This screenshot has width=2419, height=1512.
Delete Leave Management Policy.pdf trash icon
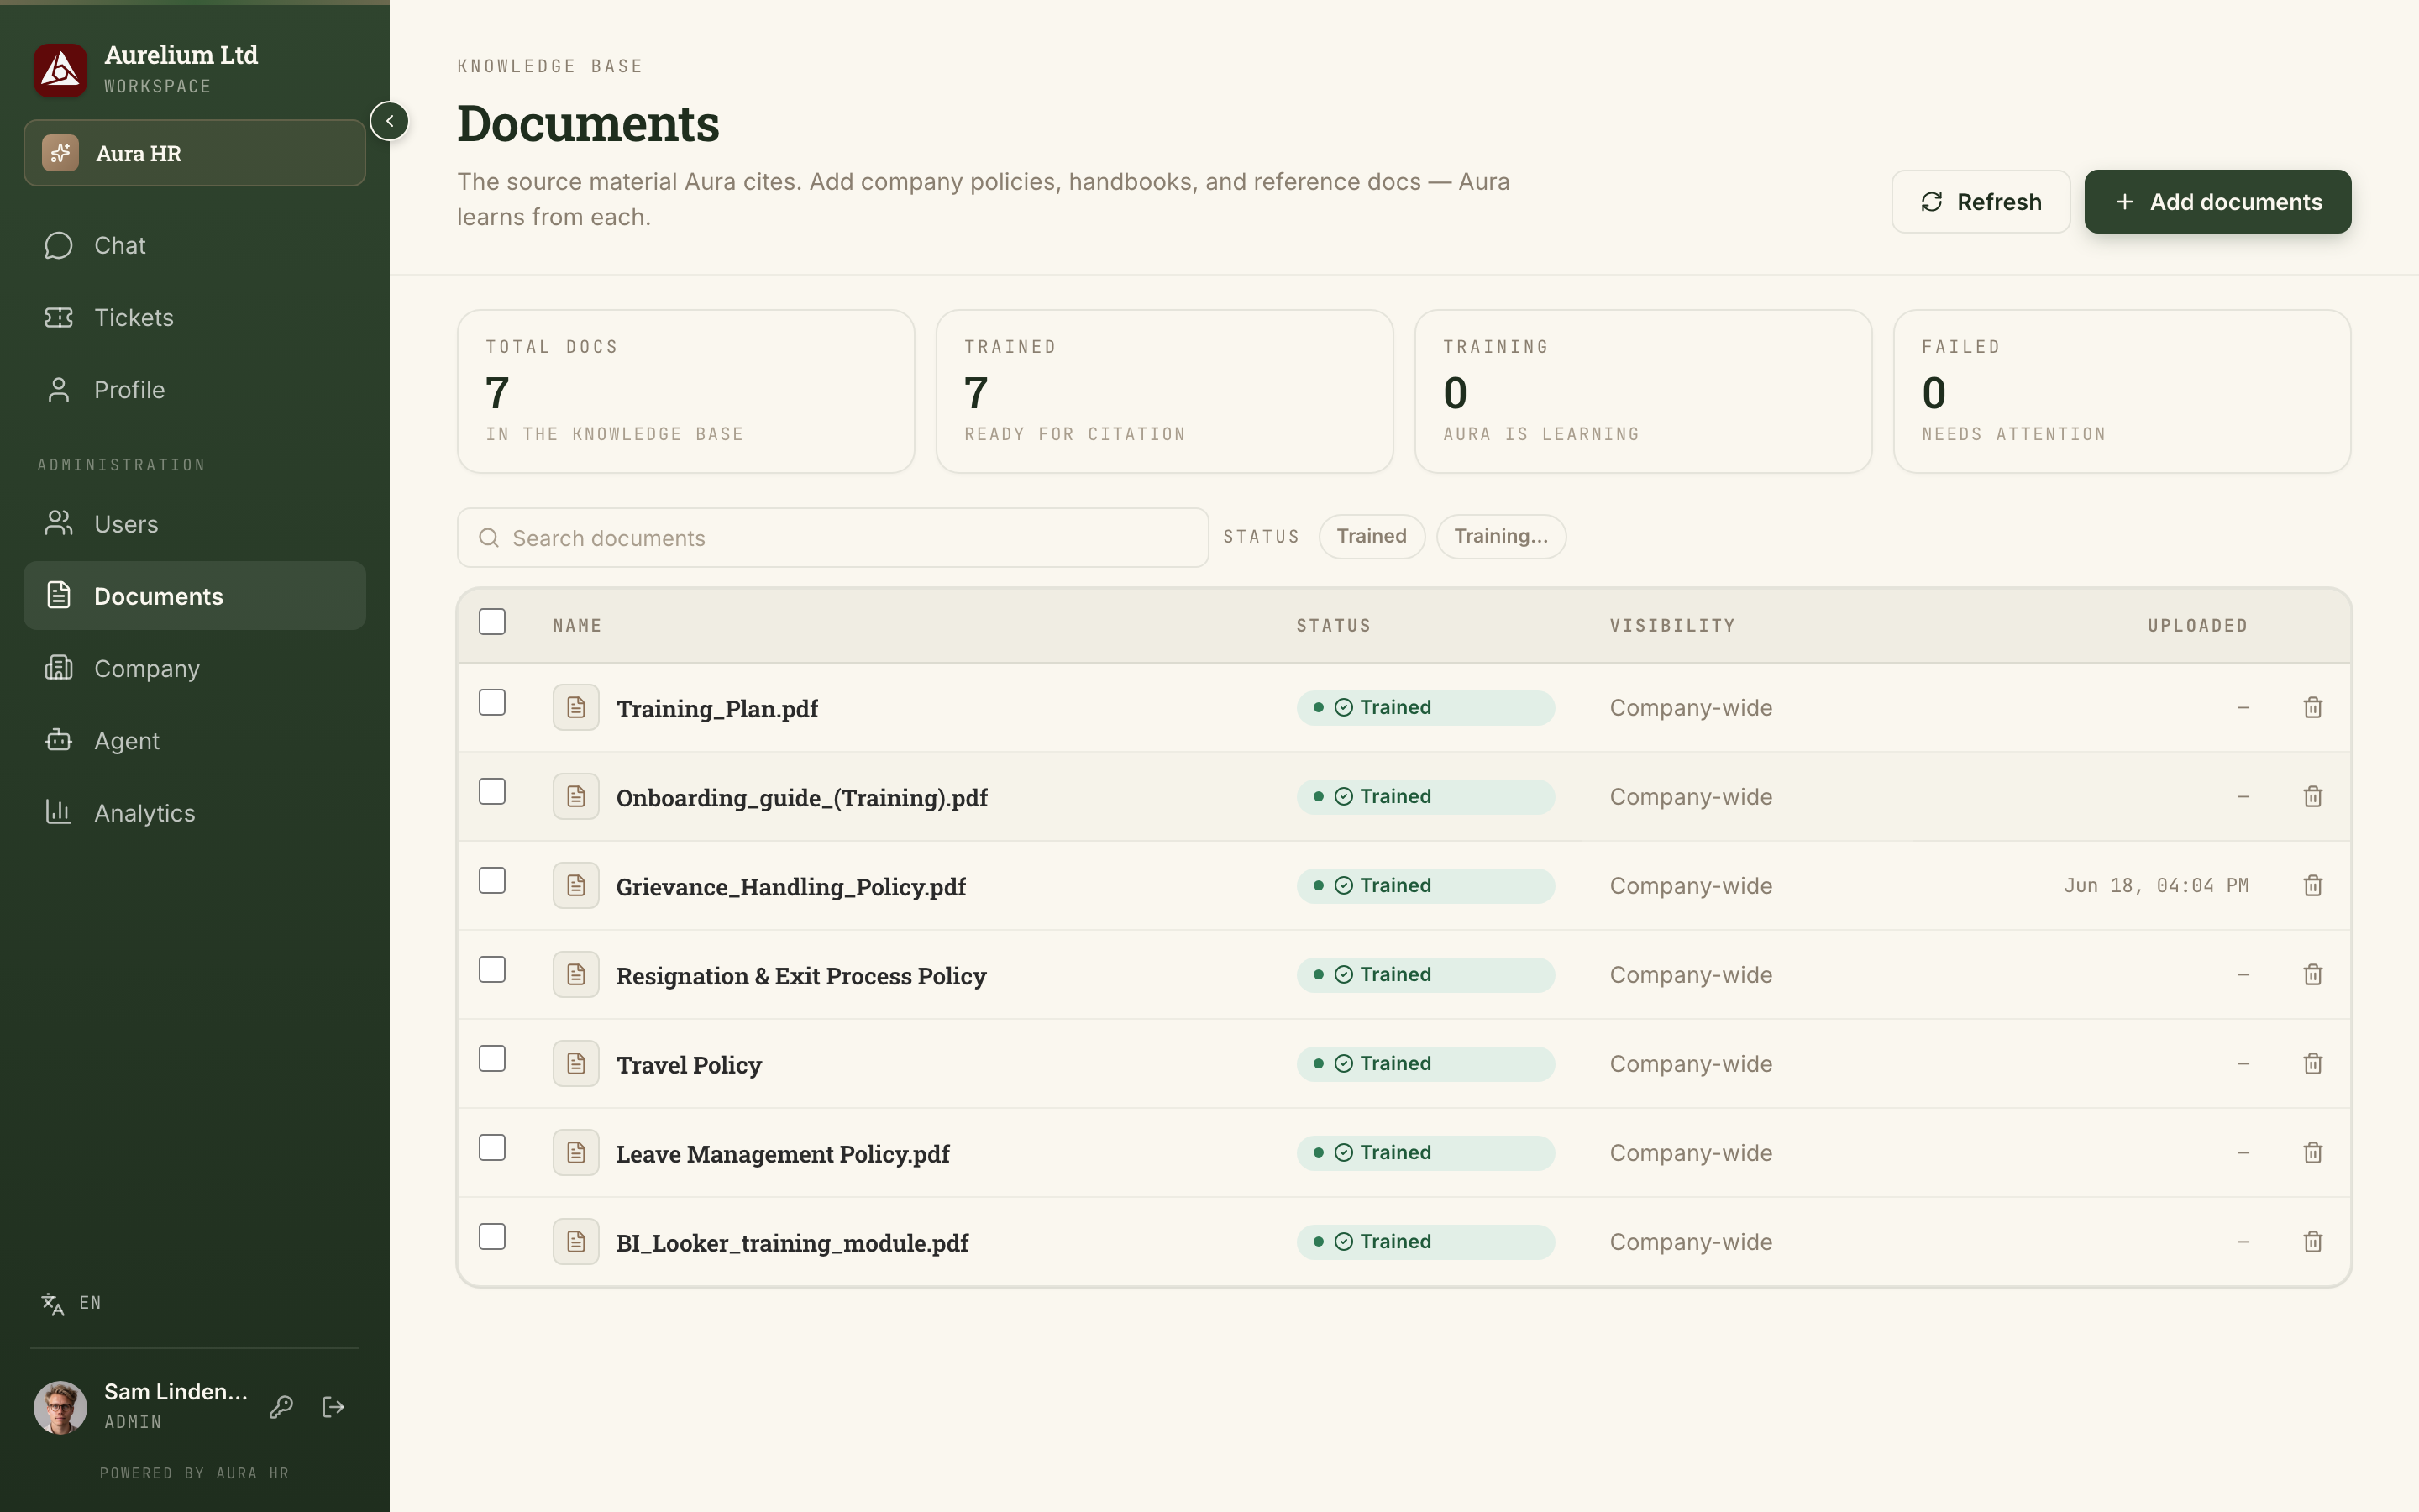[x=2313, y=1153]
